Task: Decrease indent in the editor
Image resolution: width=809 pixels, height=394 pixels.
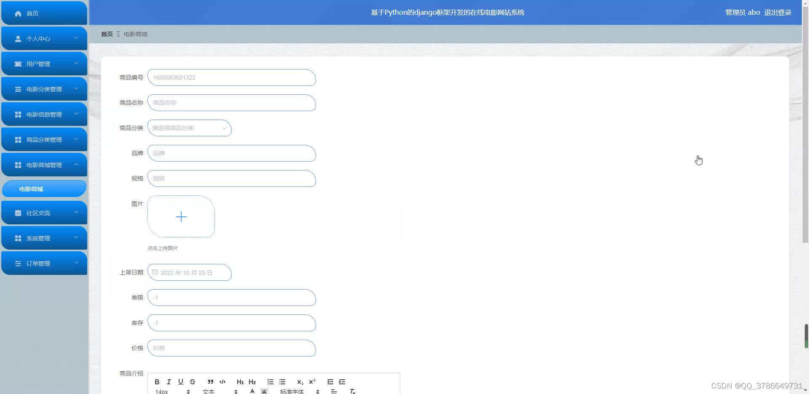Action: [330, 382]
